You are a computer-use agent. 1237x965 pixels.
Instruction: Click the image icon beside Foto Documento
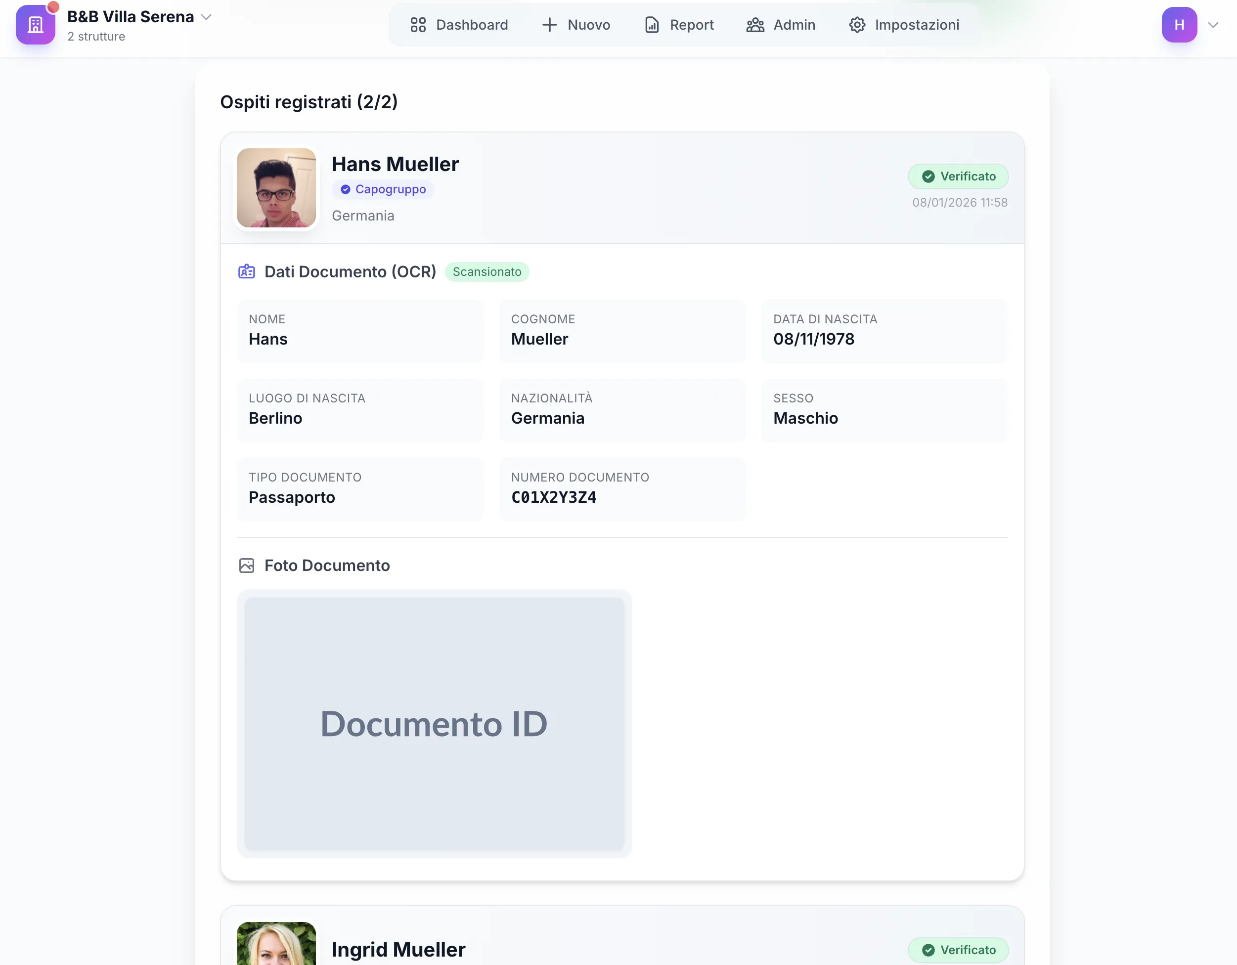click(246, 565)
